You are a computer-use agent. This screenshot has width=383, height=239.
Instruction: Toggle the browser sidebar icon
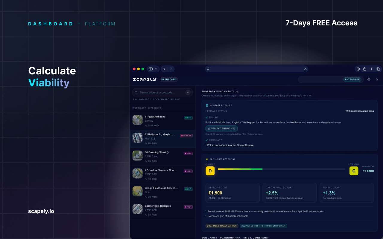pos(151,69)
